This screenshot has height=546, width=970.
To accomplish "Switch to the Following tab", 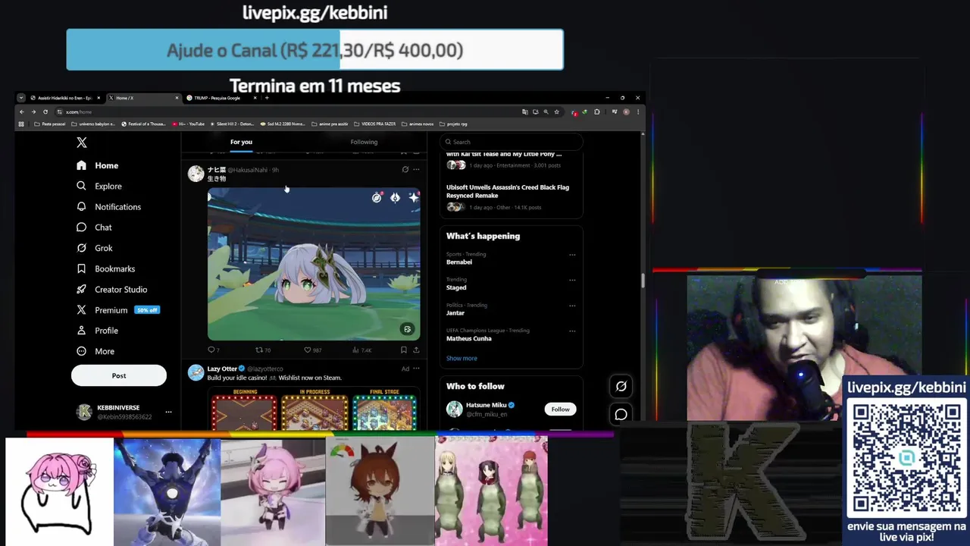I will pyautogui.click(x=364, y=142).
